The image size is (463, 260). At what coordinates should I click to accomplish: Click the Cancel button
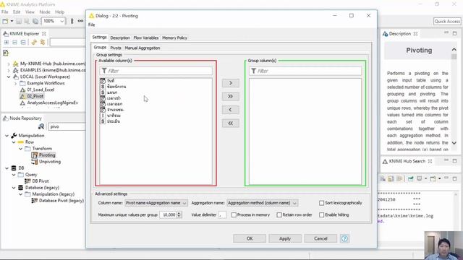click(320, 238)
